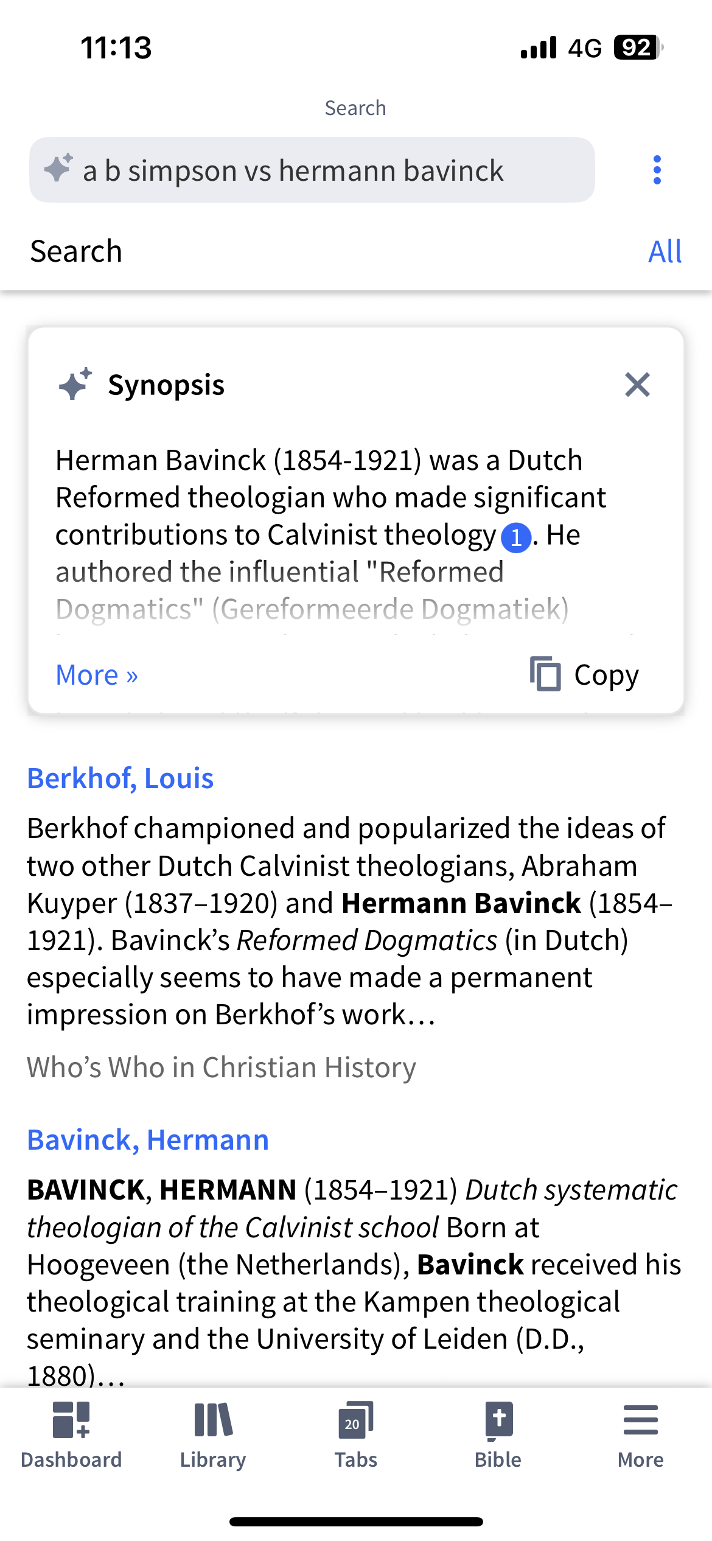
Task: Open the All filter dropdown
Action: [x=665, y=251]
